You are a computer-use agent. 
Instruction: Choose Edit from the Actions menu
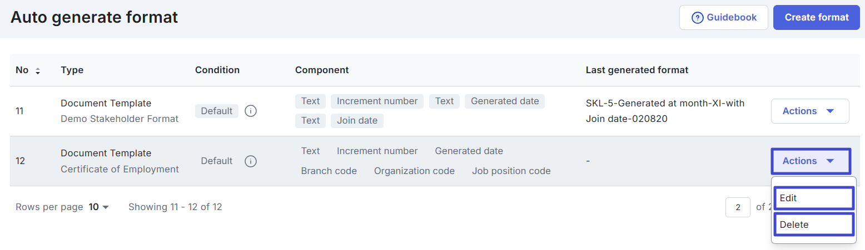tap(813, 198)
